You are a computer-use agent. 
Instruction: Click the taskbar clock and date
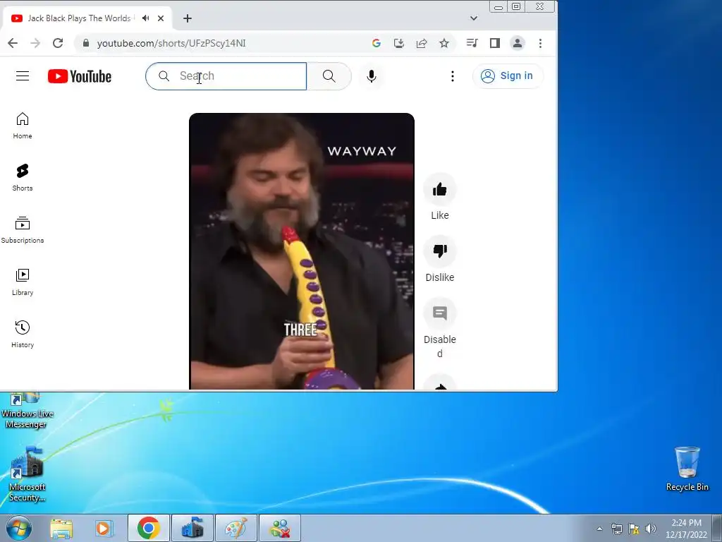pos(686,529)
